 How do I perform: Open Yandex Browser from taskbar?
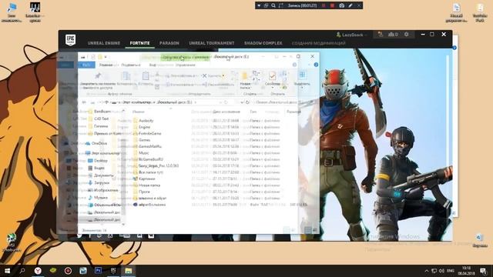point(38,271)
